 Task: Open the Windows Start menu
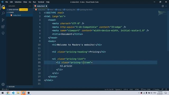3,93
